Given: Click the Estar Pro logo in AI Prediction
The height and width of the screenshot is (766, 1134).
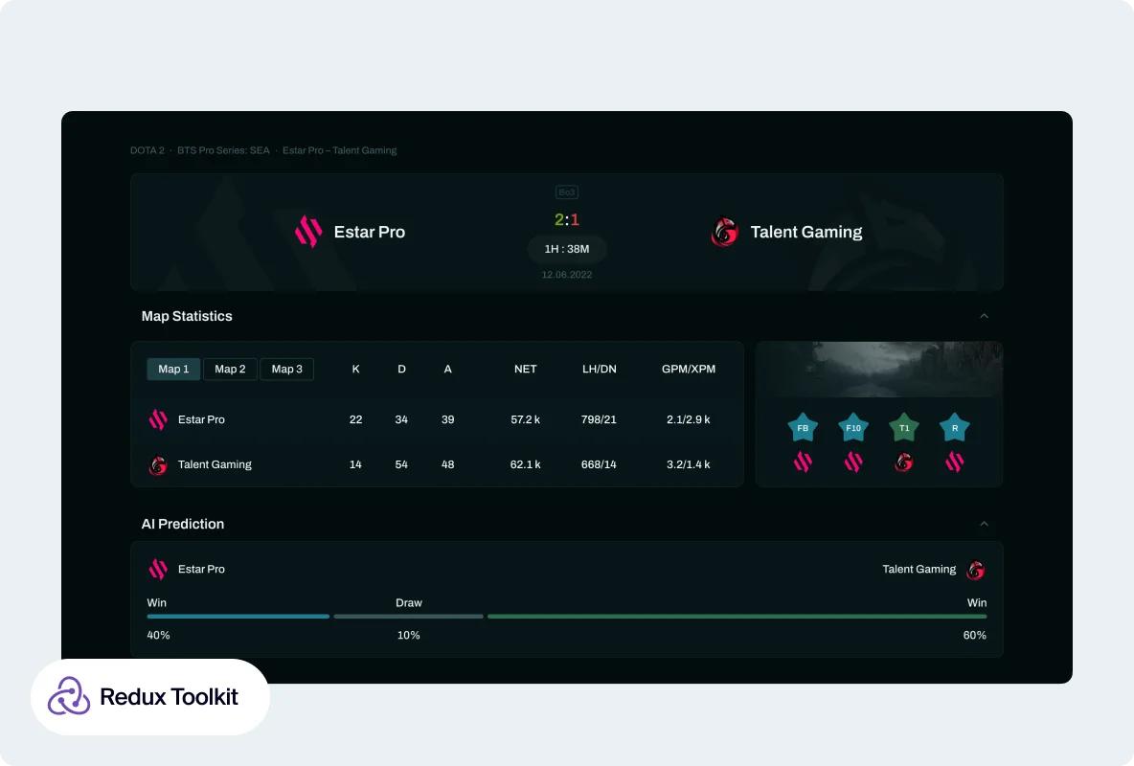Looking at the screenshot, I should [158, 570].
